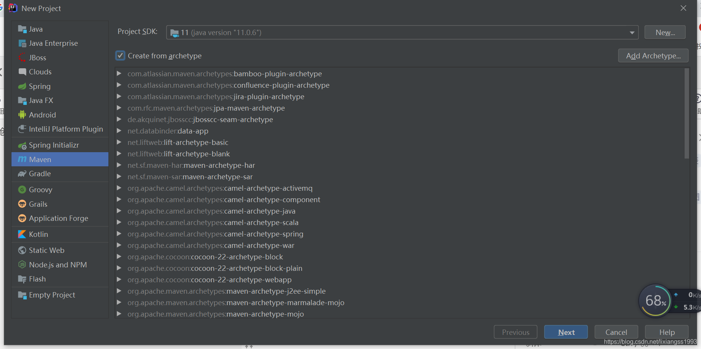Click the Cancel button

[x=616, y=332]
